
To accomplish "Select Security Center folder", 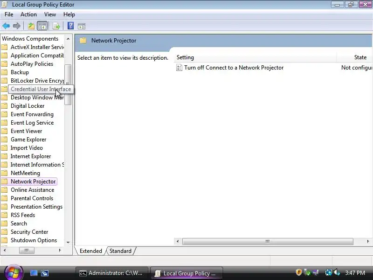I will pos(29,232).
